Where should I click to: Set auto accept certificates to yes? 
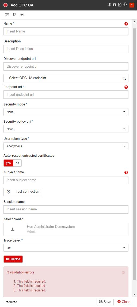(x=8, y=163)
